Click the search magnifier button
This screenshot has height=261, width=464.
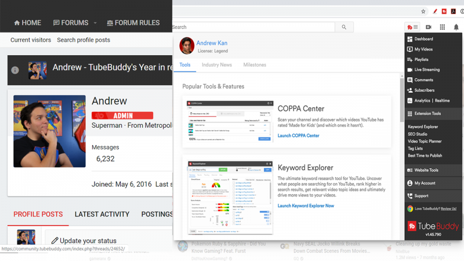point(344,27)
